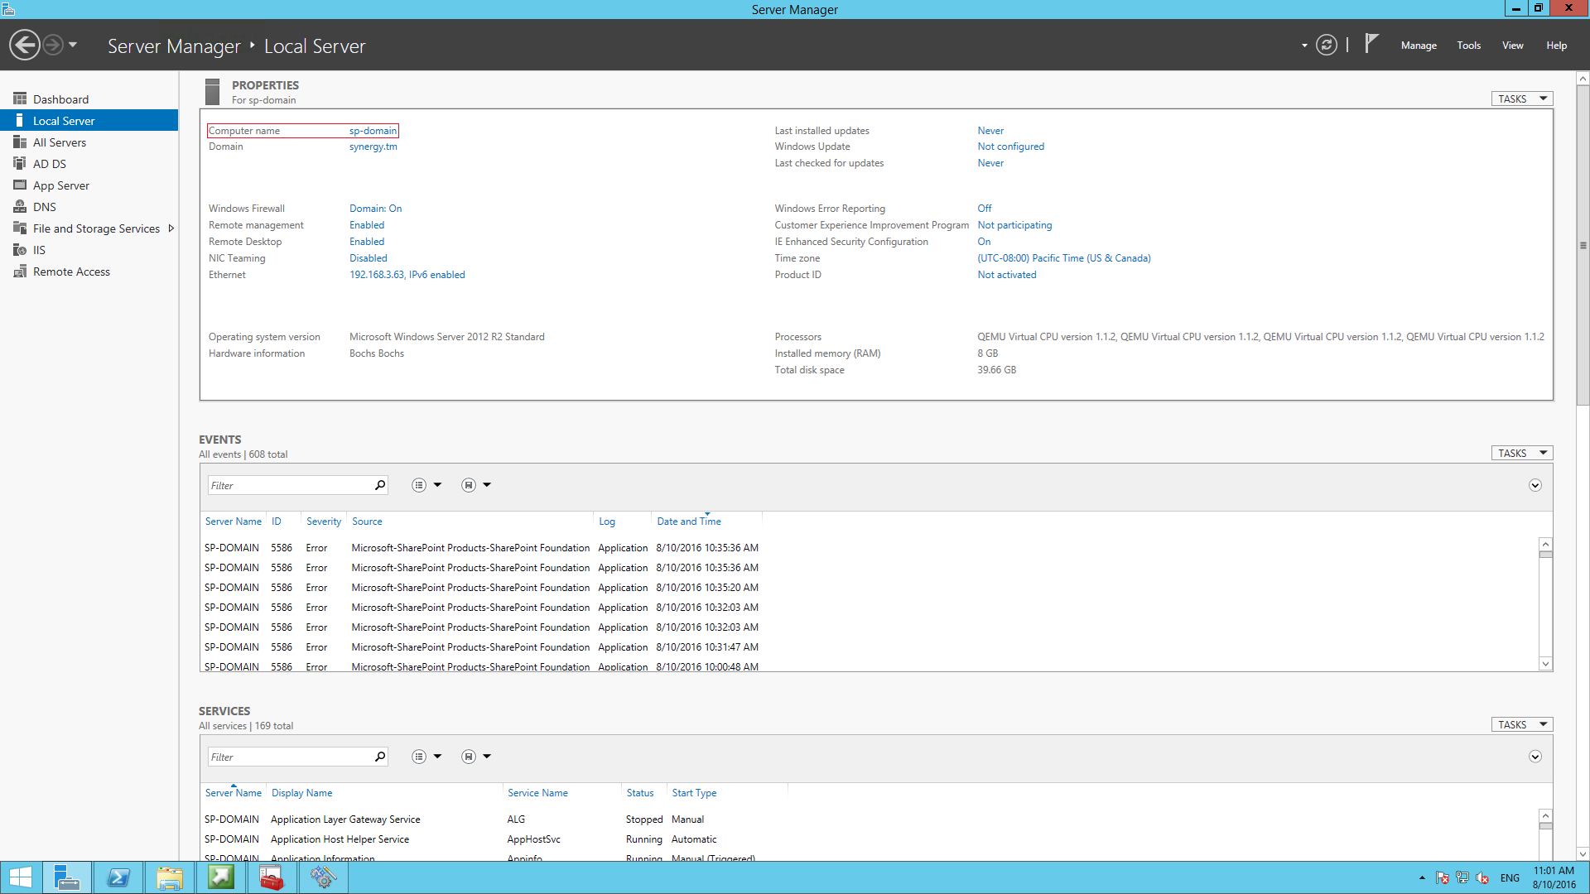
Task: Open the Tools menu
Action: [x=1469, y=46]
